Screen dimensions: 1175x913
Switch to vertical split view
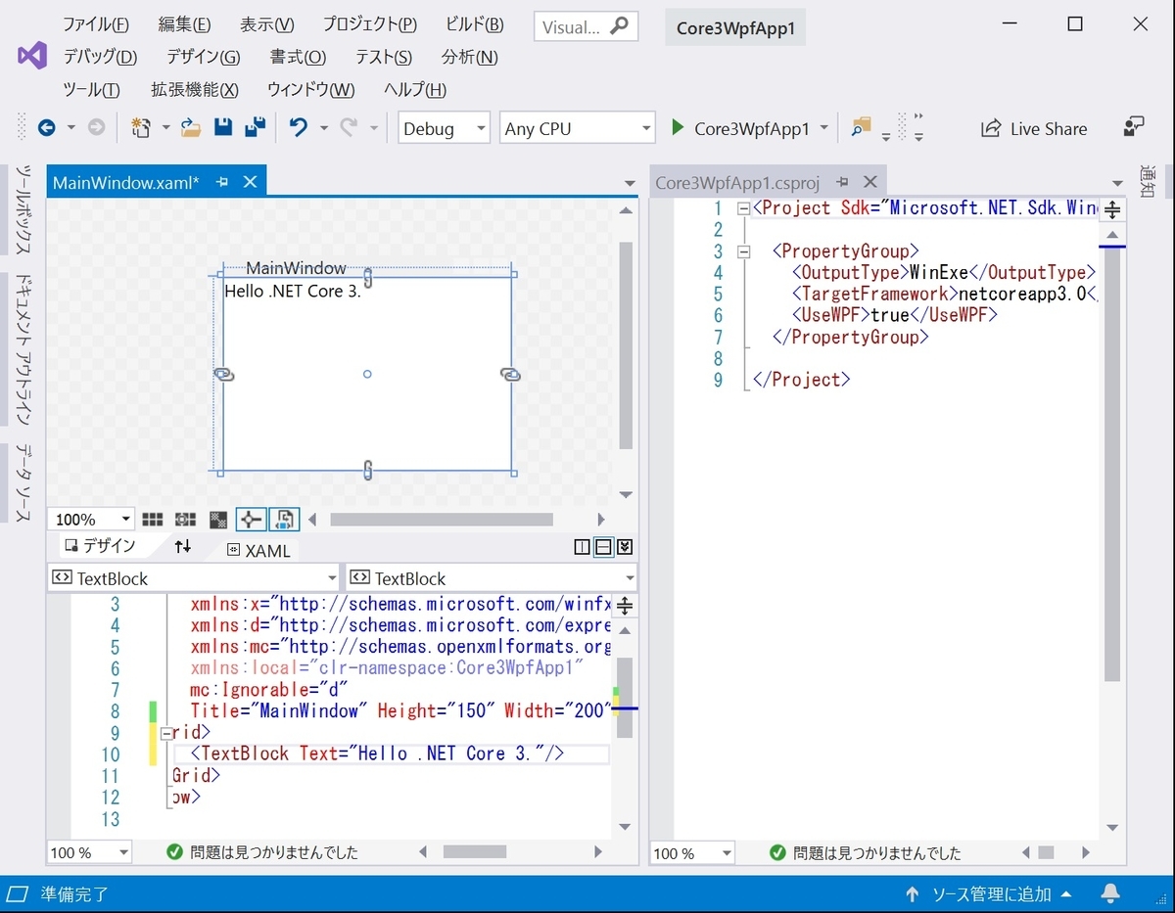click(x=583, y=548)
